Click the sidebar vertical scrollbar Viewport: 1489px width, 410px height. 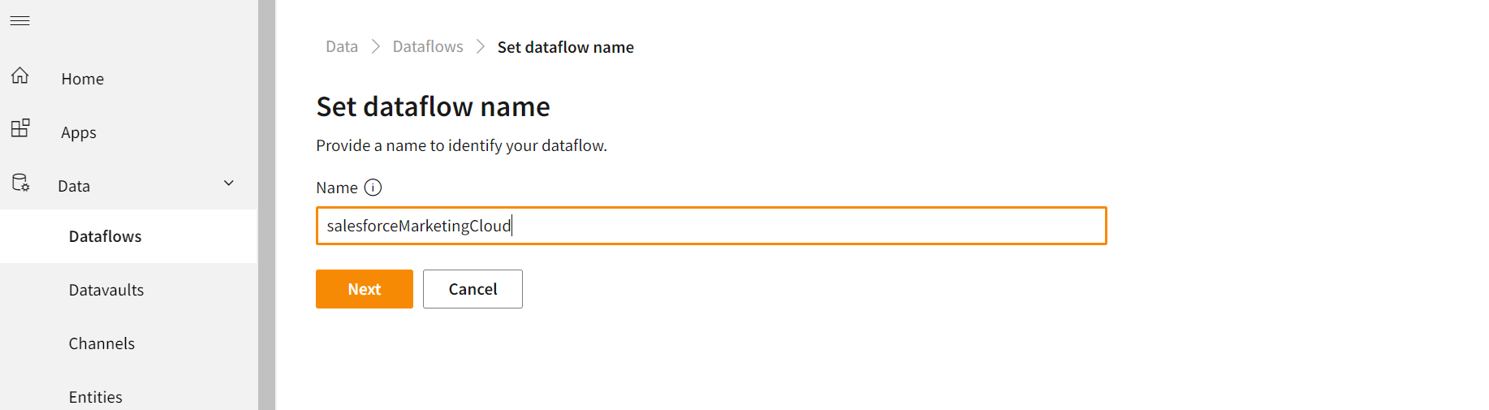pos(266,203)
